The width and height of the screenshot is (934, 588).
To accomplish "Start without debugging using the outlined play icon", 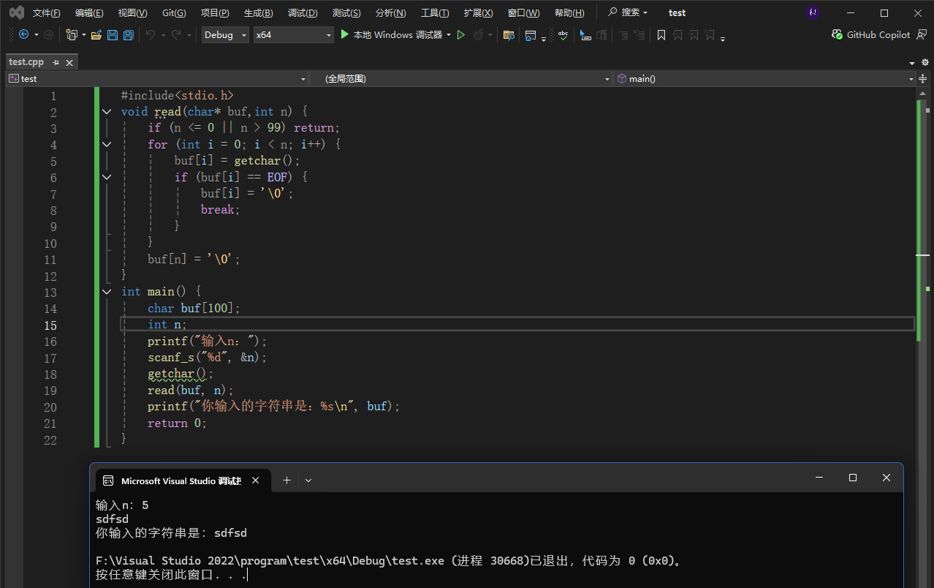I will coord(461,34).
